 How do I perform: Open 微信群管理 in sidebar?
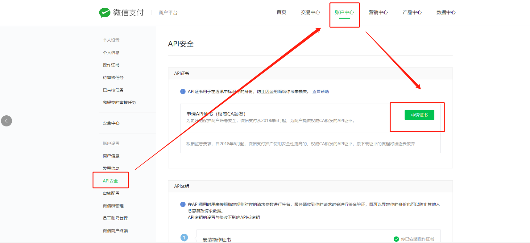[113, 206]
